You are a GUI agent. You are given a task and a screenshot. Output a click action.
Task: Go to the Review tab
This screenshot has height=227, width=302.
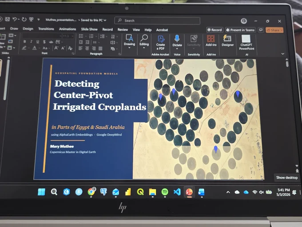[x=123, y=30]
